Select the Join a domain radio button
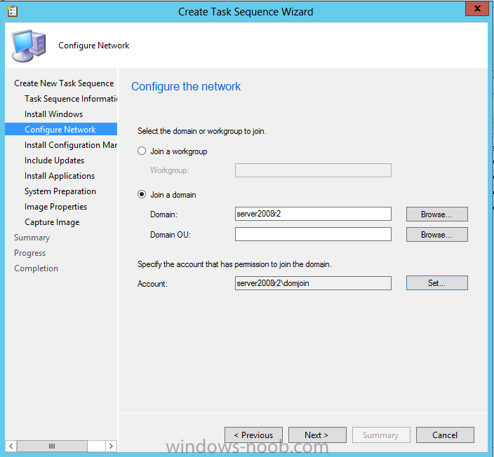The image size is (494, 457). tap(142, 195)
